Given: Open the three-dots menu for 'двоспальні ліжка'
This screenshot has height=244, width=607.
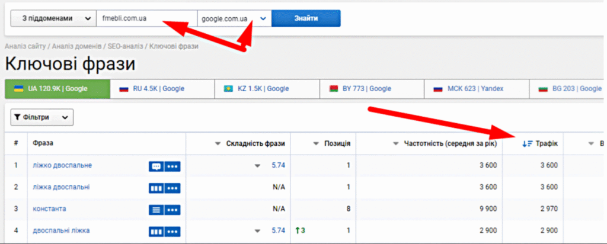Looking at the screenshot, I should 172,230.
